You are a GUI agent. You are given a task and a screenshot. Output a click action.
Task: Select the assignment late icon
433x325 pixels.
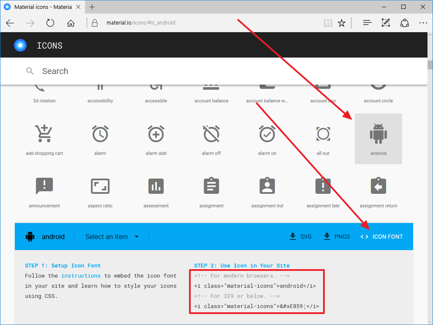323,185
